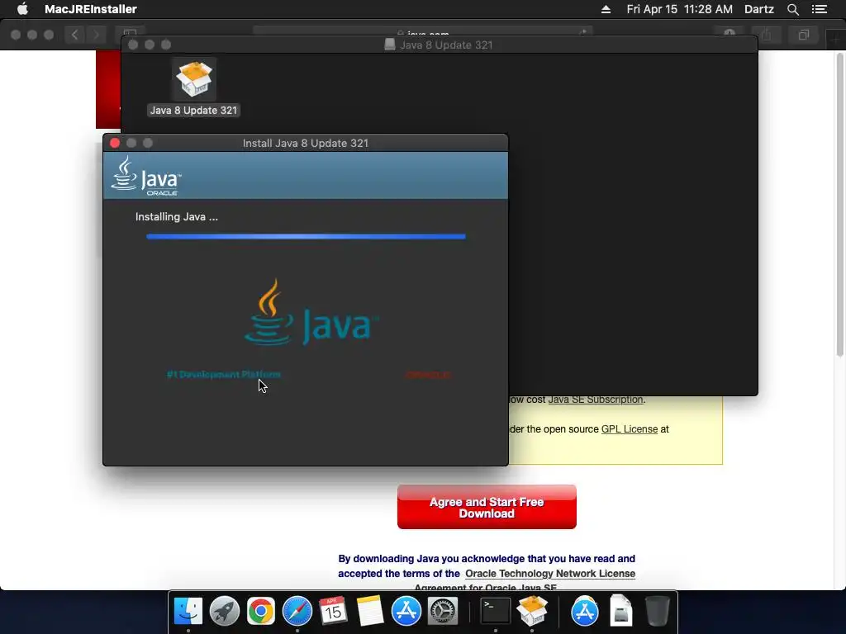Click Safari share icon
The height and width of the screenshot is (634, 846).
pyautogui.click(x=767, y=35)
